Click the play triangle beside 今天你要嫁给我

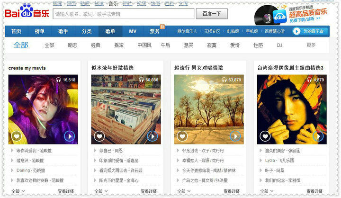coord(178,171)
